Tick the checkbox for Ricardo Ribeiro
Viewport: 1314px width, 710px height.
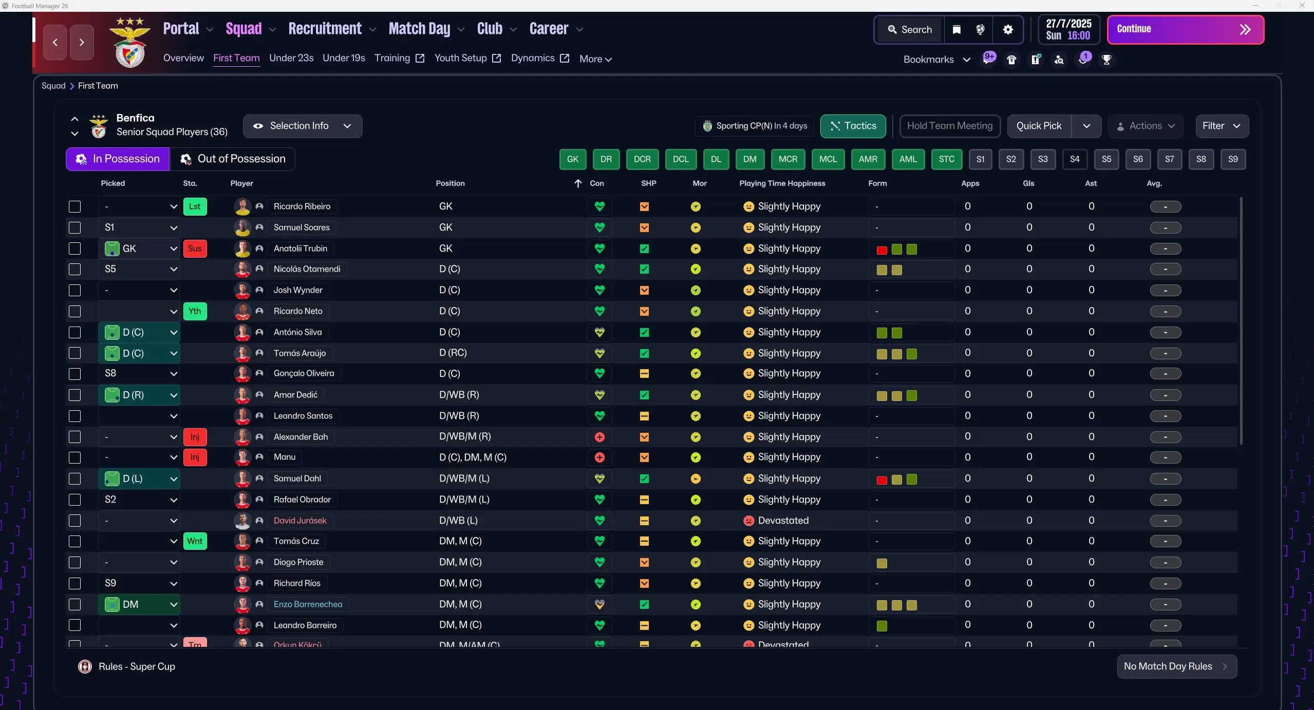(x=75, y=207)
